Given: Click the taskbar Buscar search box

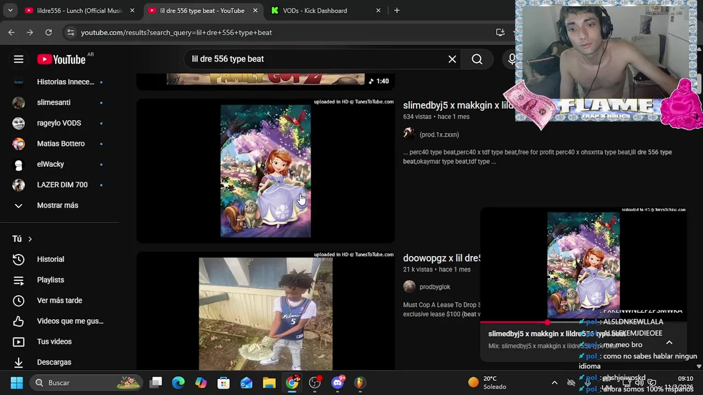Looking at the screenshot, I should coord(86,383).
